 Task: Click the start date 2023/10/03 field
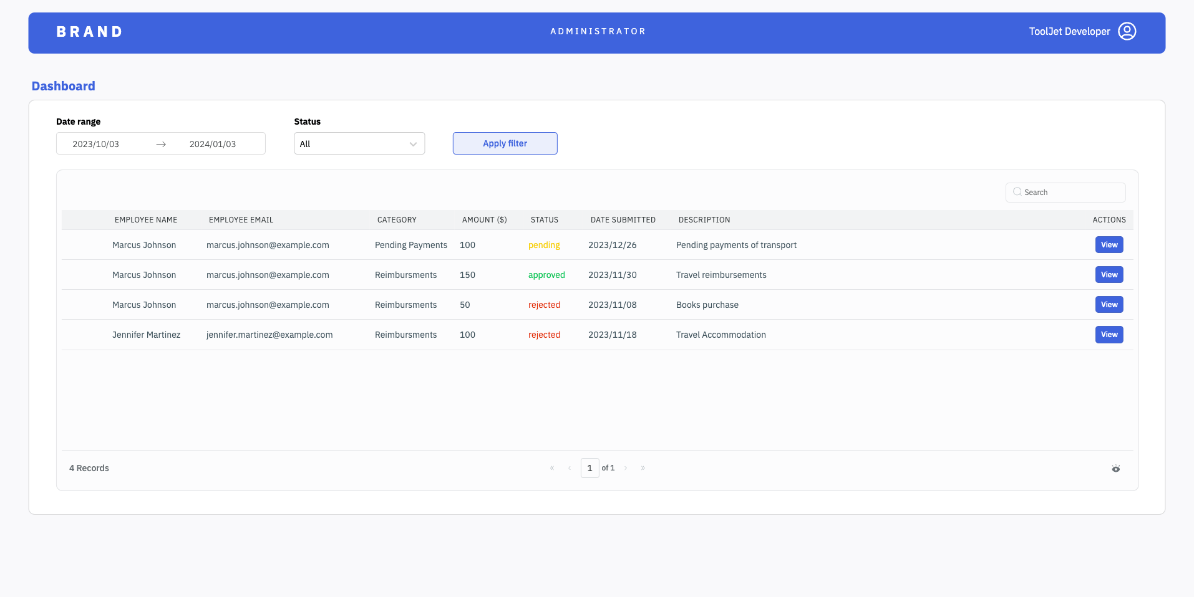[x=96, y=144]
